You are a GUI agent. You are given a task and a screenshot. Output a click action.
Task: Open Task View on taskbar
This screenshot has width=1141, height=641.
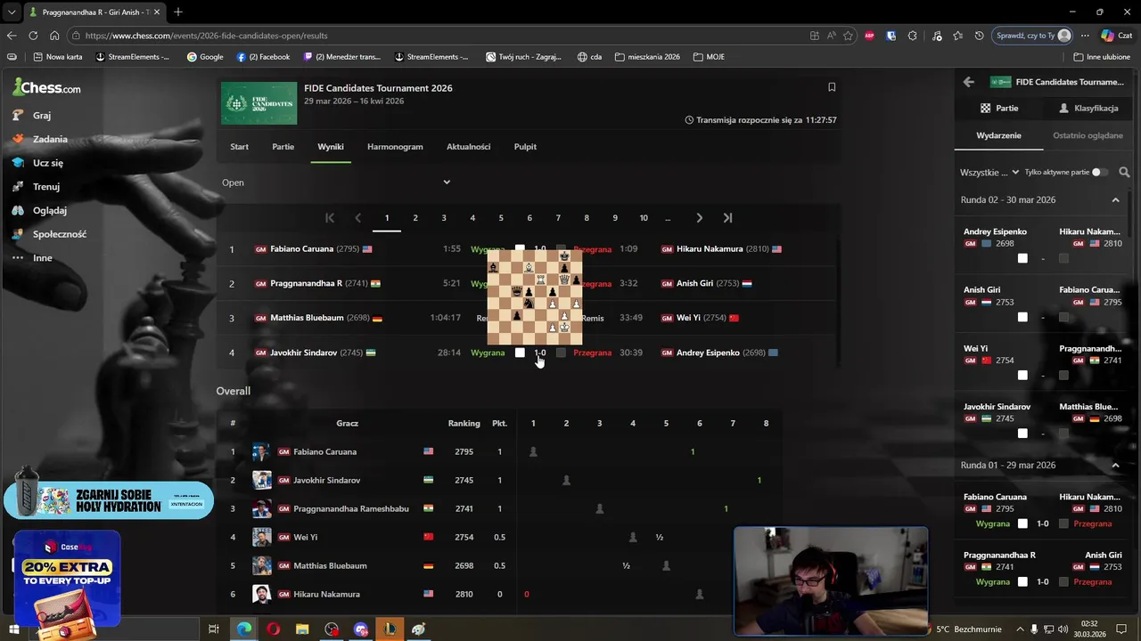click(x=214, y=629)
